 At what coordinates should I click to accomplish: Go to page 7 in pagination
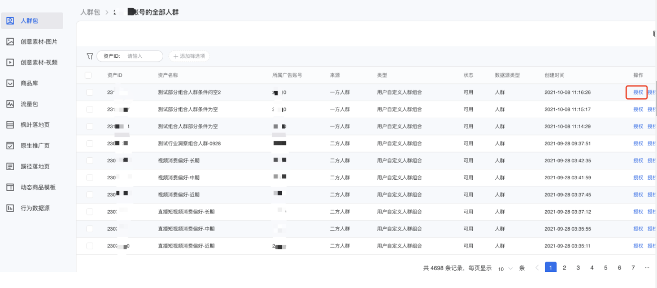(x=633, y=268)
